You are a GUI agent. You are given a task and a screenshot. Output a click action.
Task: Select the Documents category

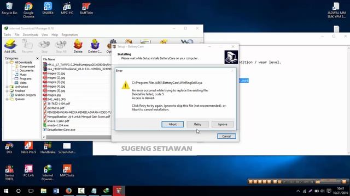point(26,70)
